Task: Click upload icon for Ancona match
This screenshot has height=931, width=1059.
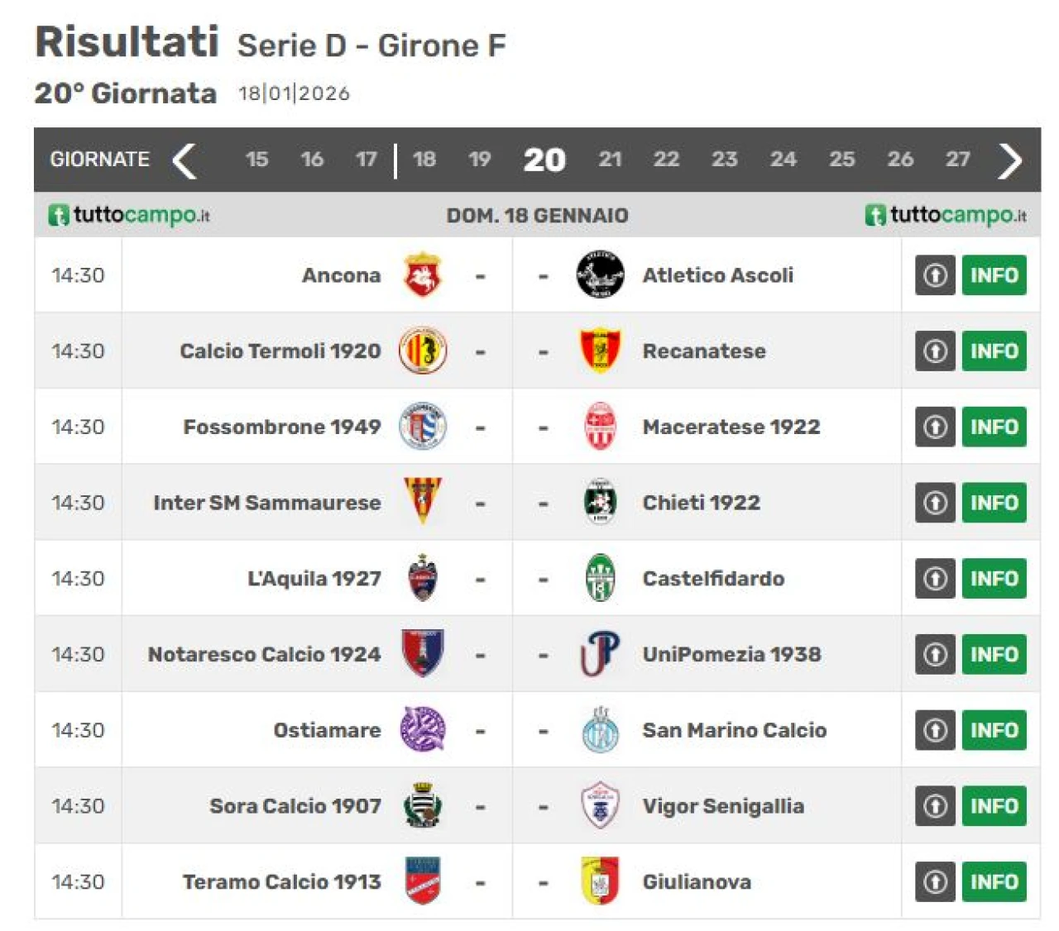Action: (x=935, y=275)
